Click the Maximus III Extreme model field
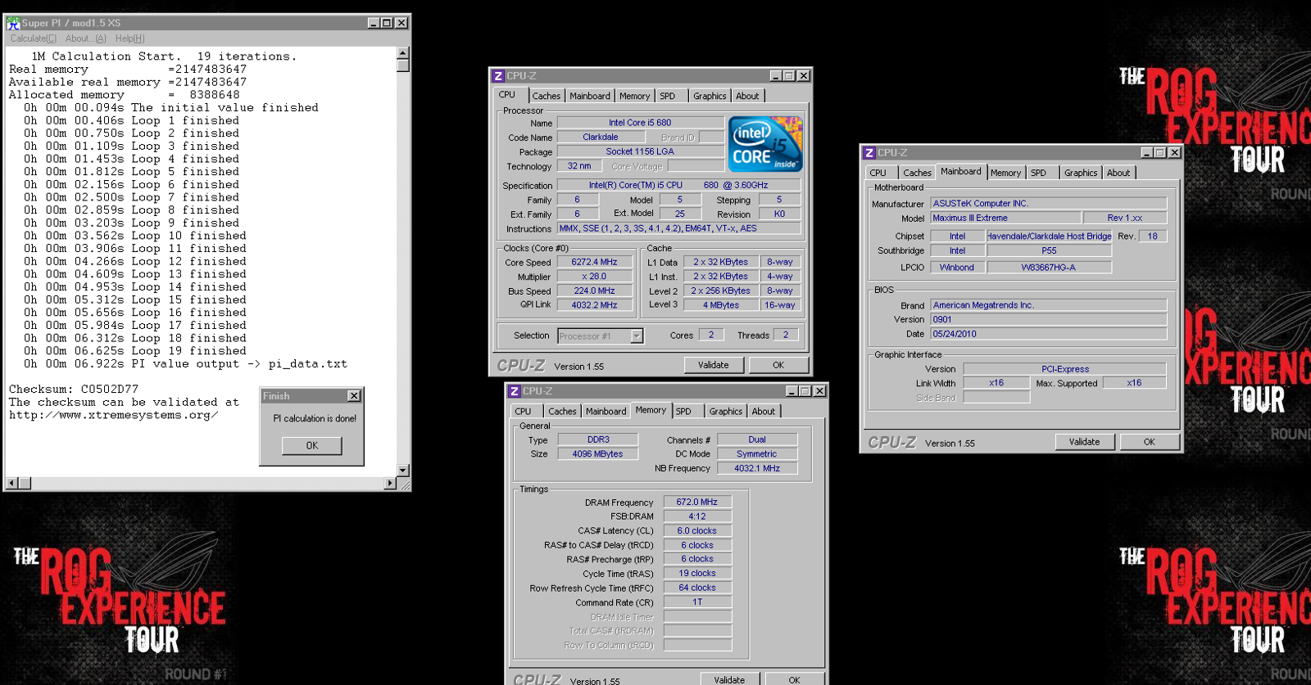 coord(1005,219)
